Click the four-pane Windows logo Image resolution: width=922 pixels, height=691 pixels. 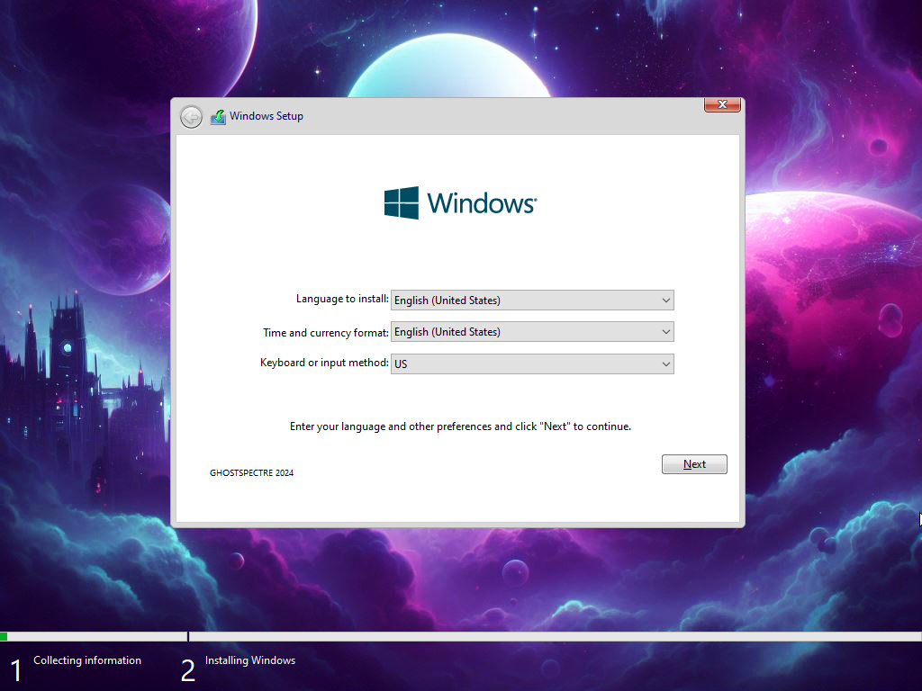[402, 203]
